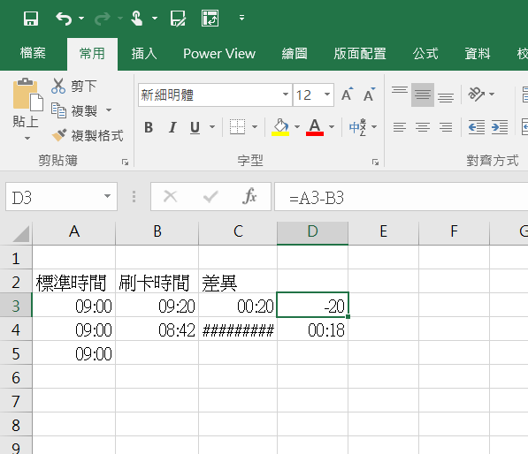Click the insert function fx icon

pyautogui.click(x=249, y=196)
